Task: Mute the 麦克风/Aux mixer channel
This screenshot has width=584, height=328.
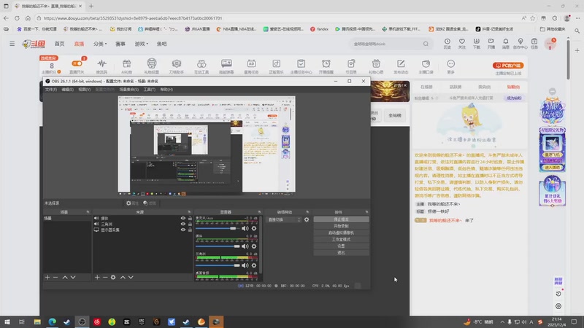Action: coord(245,228)
